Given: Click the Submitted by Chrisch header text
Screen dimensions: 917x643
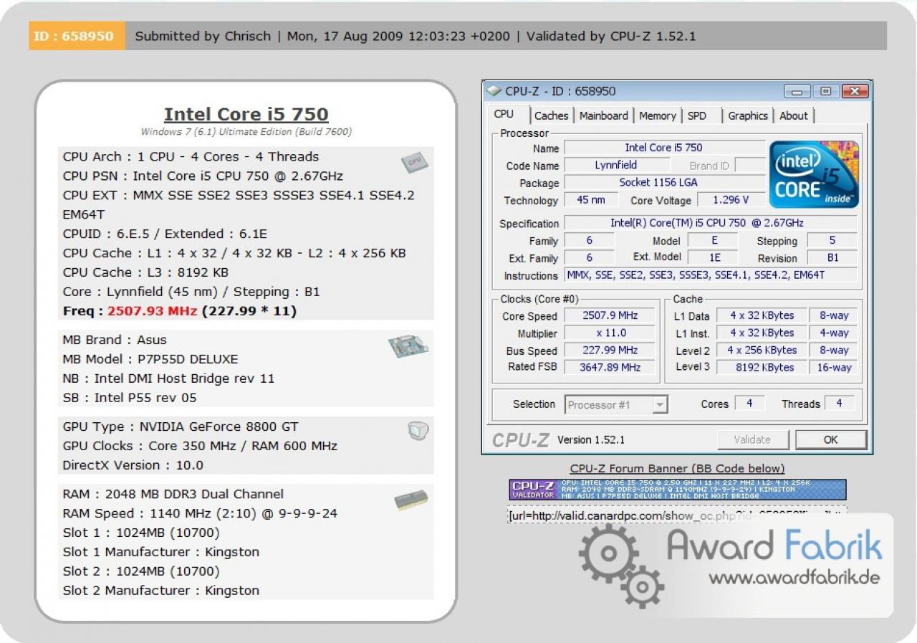Looking at the screenshot, I should (x=203, y=36).
